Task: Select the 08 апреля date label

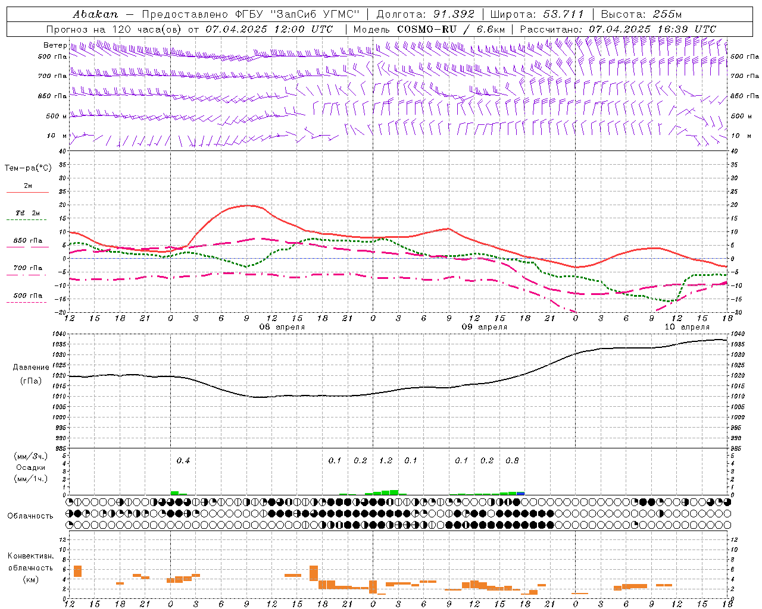Action: (x=282, y=327)
